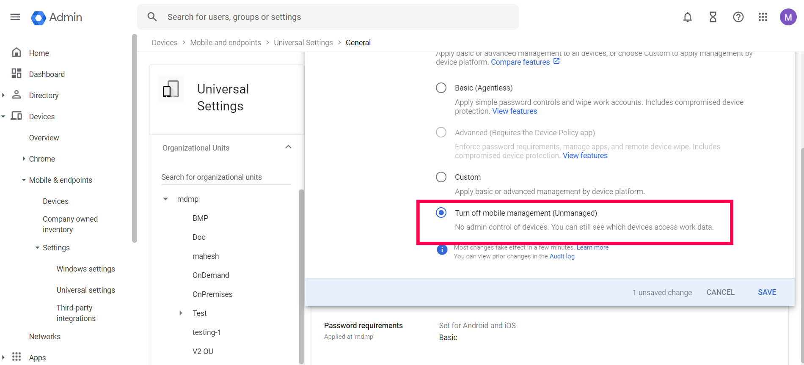Save the unsaved change
Screen dimensions: 804x365
click(767, 292)
